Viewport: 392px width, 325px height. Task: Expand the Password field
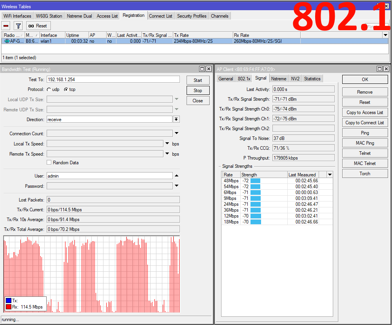coord(176,186)
